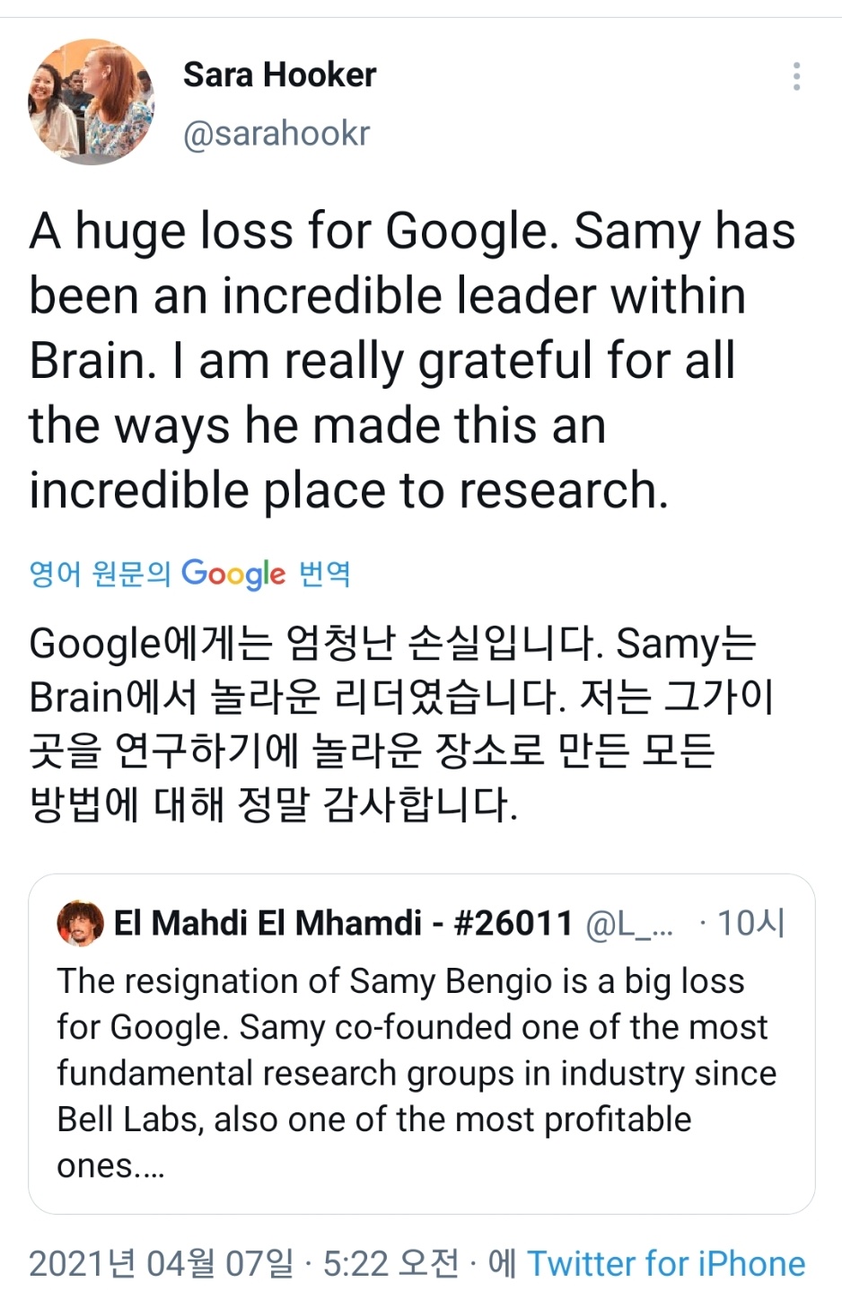The image size is (842, 1291).
Task: Click the three-dot more options menu
Action: click(x=795, y=77)
